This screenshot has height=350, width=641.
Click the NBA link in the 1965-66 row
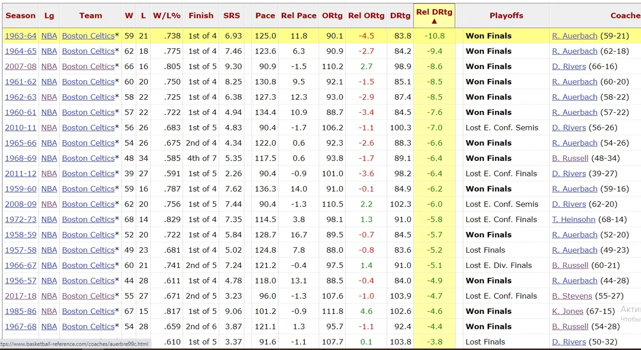click(x=49, y=143)
